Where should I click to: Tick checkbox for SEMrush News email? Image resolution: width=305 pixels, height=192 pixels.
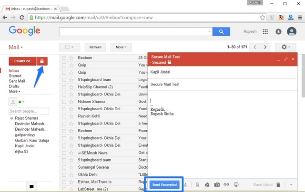(64, 153)
